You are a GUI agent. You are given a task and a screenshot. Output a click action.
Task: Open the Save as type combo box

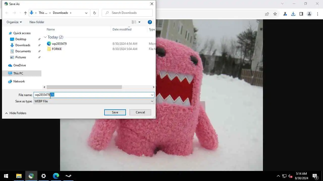(94, 101)
